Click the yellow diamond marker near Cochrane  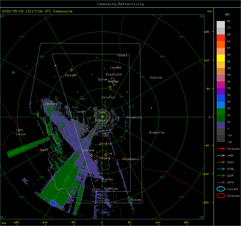point(92,155)
